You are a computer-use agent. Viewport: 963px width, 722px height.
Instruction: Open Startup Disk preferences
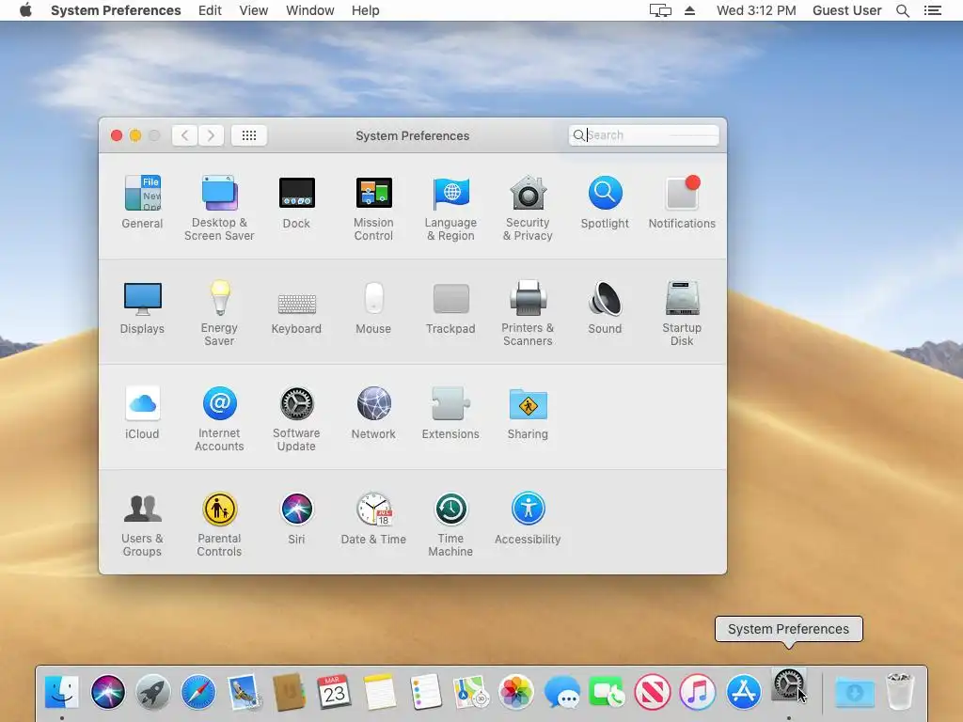click(682, 314)
